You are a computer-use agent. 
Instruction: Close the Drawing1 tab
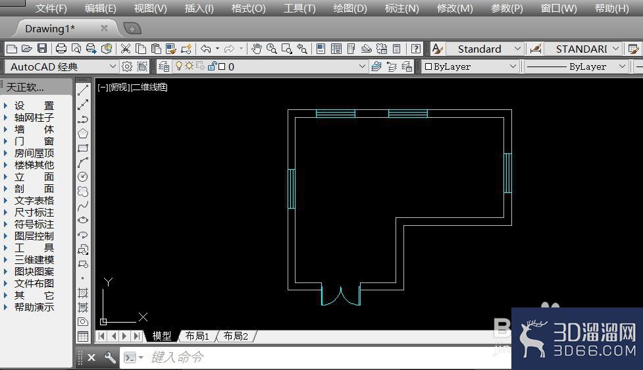(104, 28)
